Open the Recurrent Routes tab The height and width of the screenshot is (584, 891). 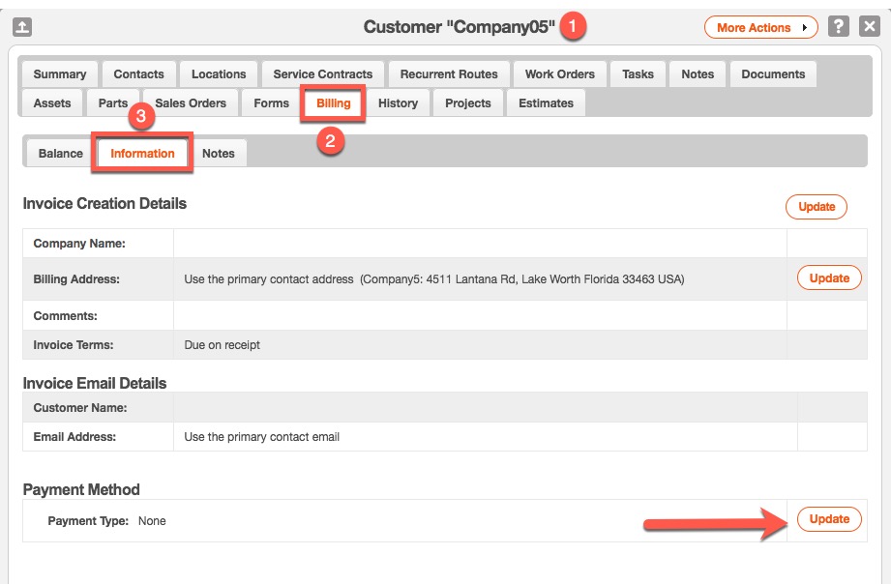coord(449,74)
